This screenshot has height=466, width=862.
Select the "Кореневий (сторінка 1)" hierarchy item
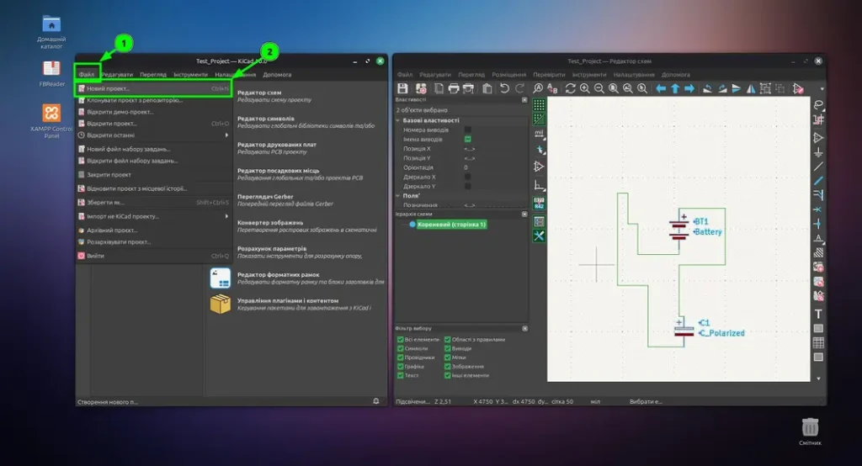point(448,225)
